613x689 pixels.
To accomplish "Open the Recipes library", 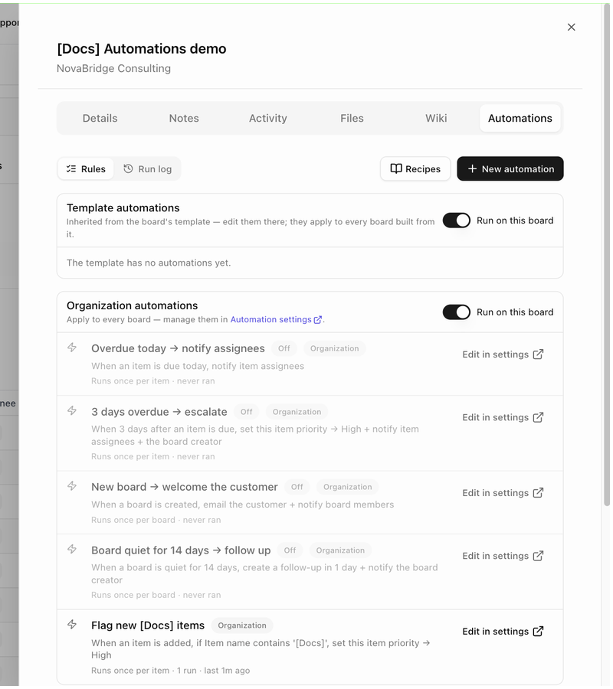I will [417, 170].
